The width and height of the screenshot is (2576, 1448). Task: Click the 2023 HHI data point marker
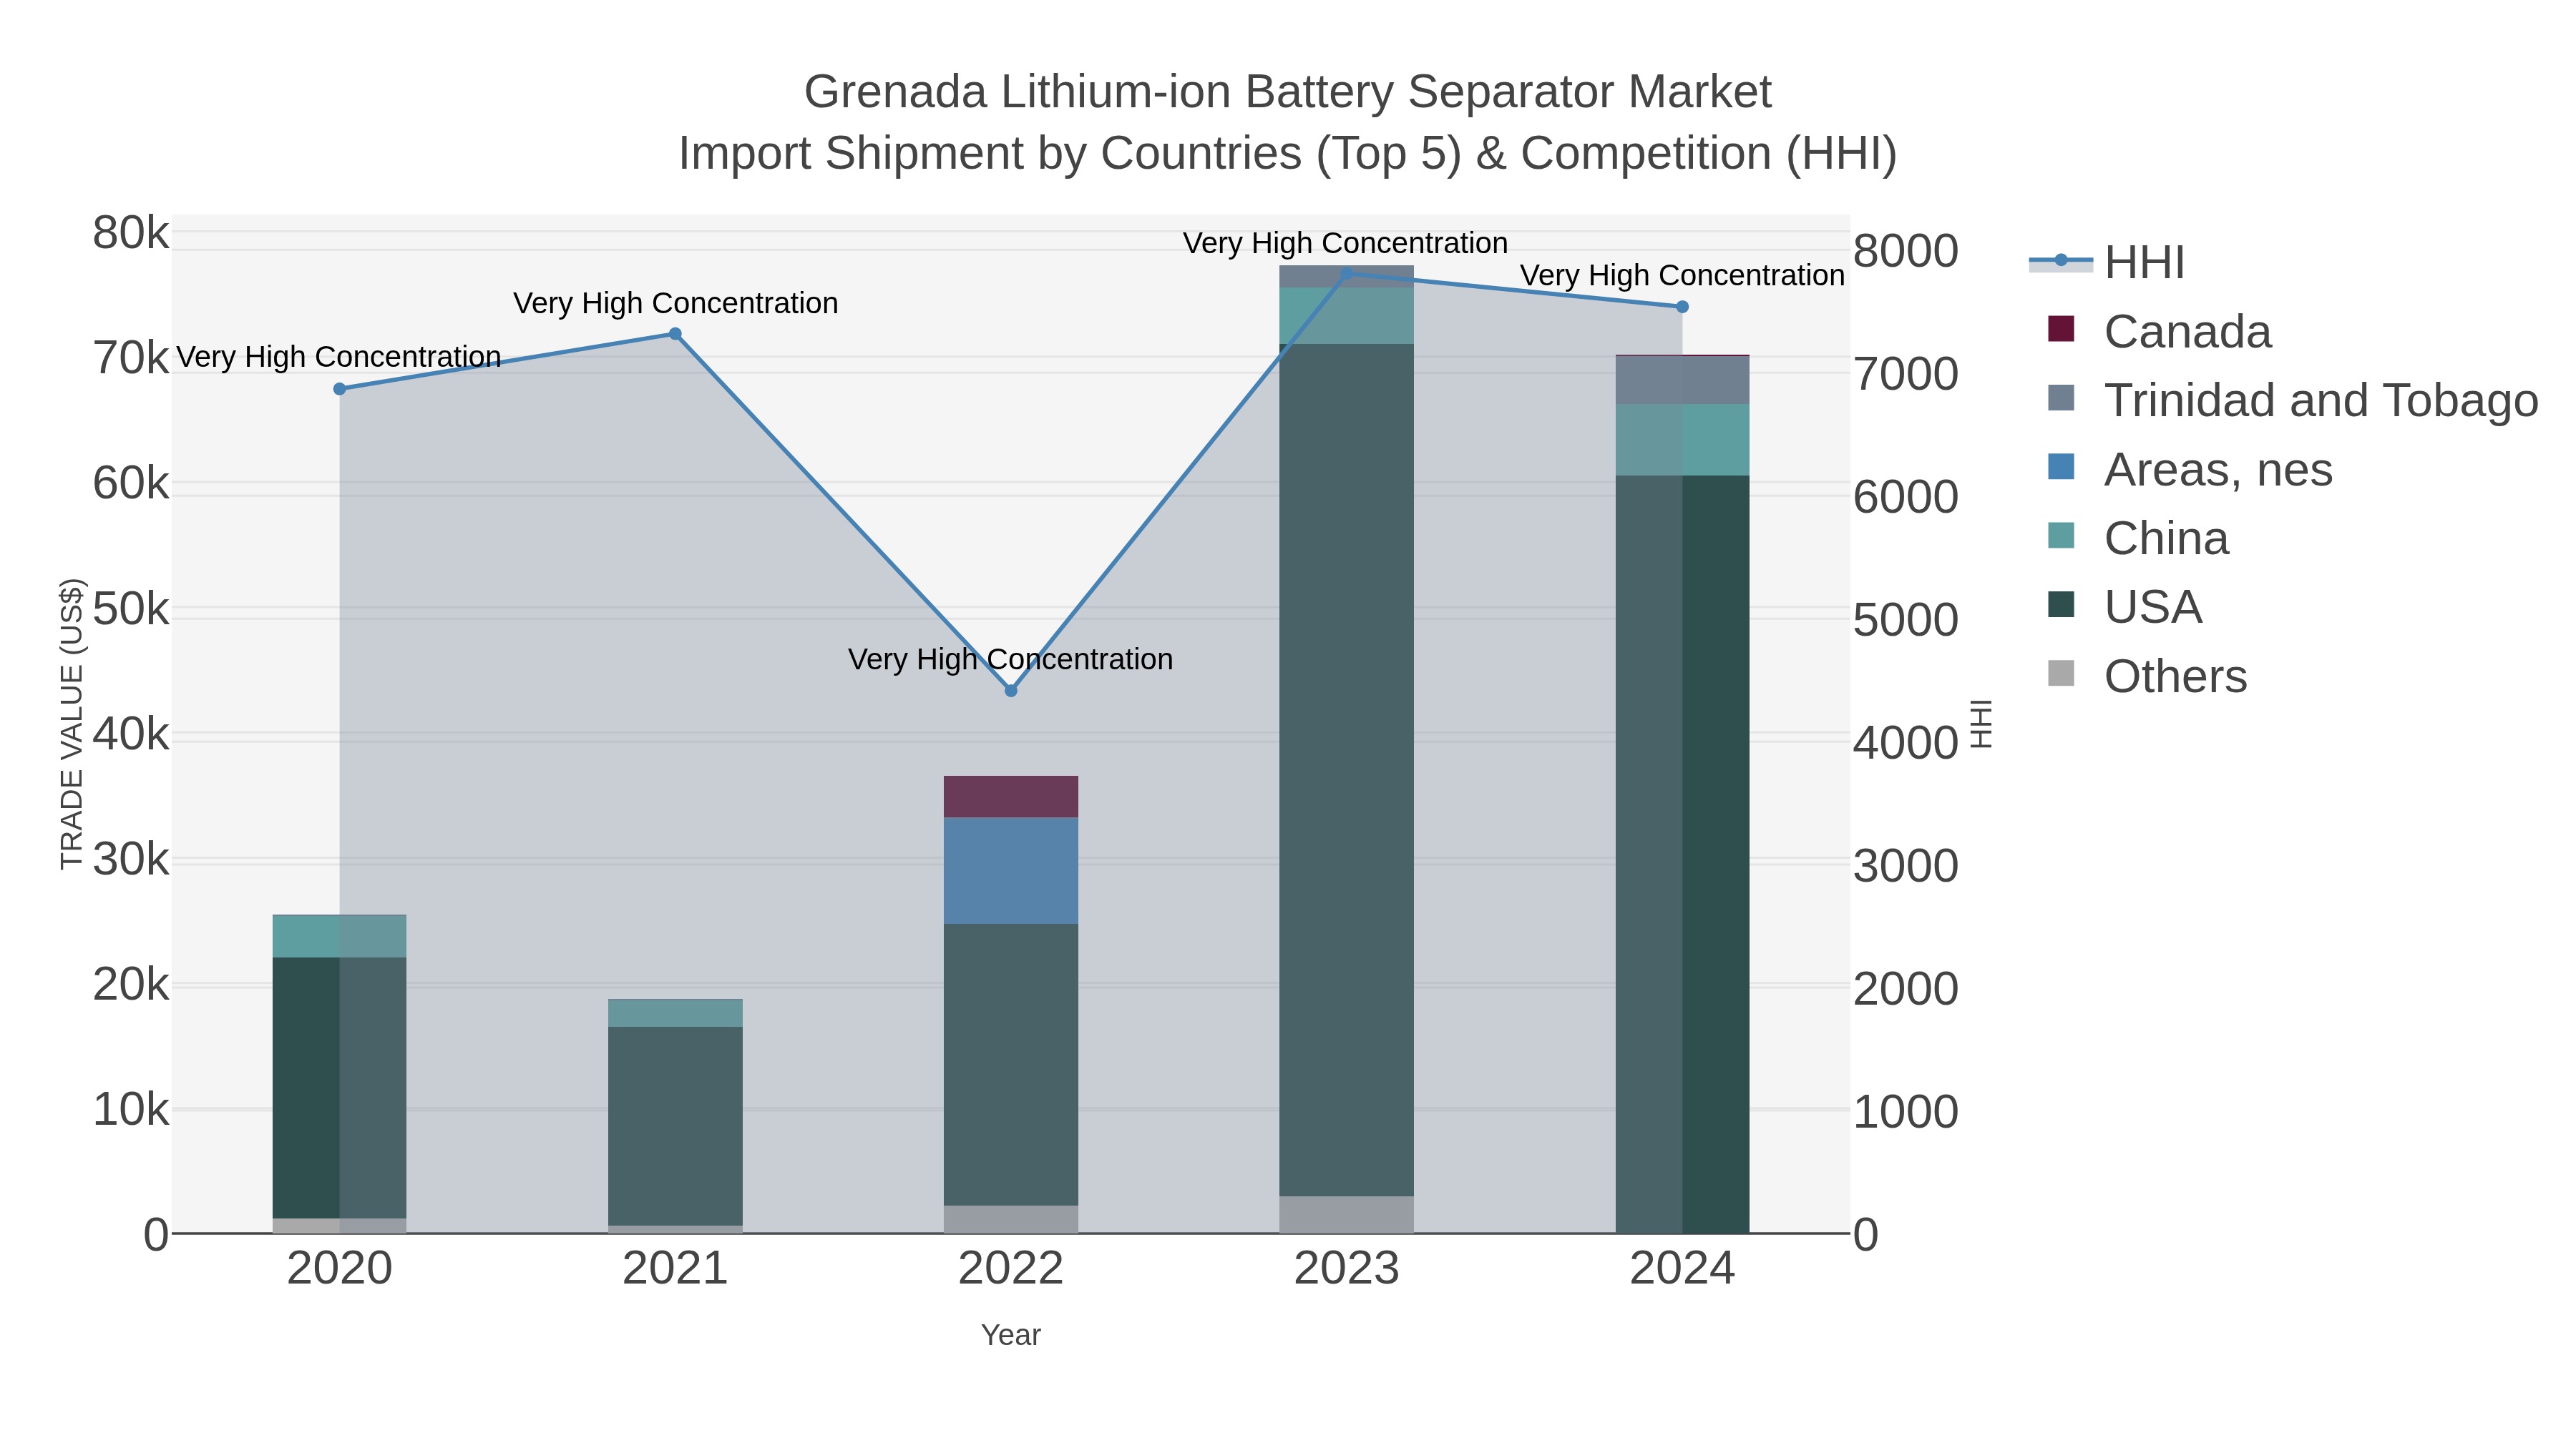(1347, 273)
